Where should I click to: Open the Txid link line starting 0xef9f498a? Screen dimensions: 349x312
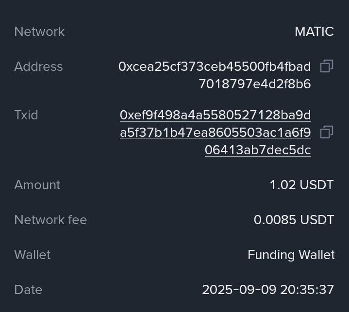point(215,115)
